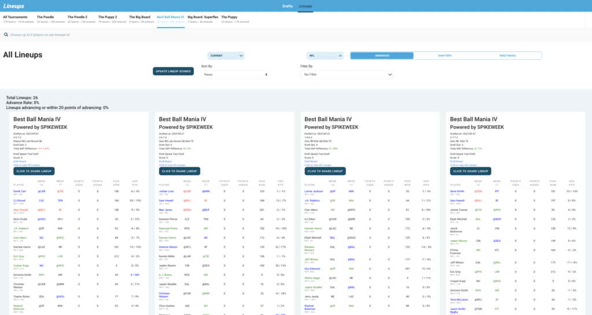This screenshot has width=592, height=315.
Task: Click view All Lineups link in Jordan Love card
Action: 172,165
